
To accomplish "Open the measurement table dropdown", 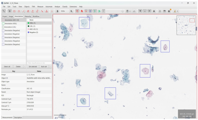I will 128,11.
